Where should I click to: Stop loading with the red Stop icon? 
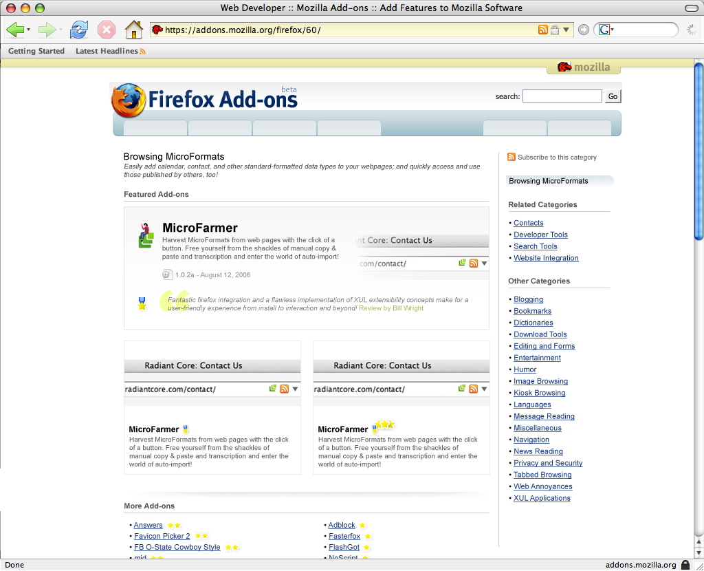click(107, 30)
